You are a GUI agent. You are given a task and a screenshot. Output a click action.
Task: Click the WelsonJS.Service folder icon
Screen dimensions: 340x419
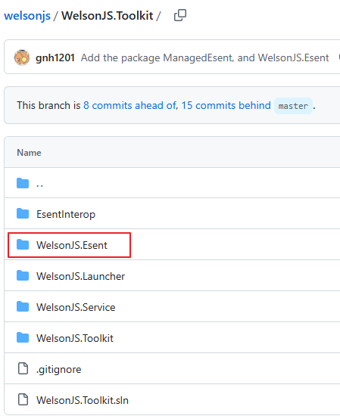(x=23, y=307)
